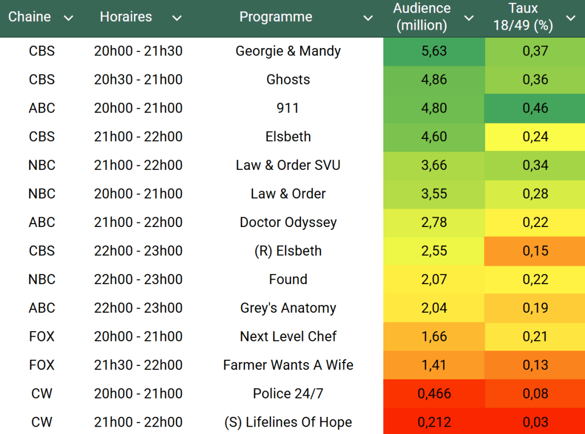
Task: Click the Found programme cell
Action: coord(288,280)
